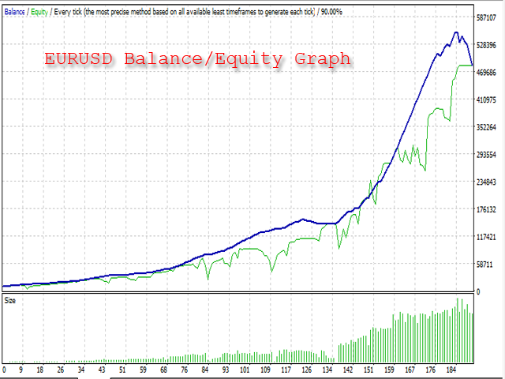505x379 pixels.
Task: Click the 293554 vertical axis label
Action: (x=486, y=155)
